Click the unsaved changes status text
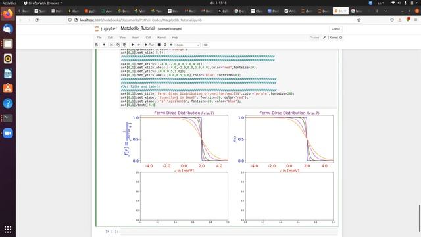421x237 pixels. click(170, 28)
